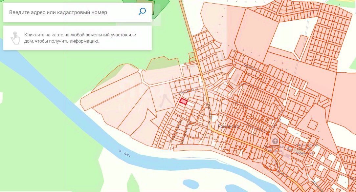Screen dimensions: 356x192
Task: Click the Советская ул. street label
Action: [x=248, y=86]
